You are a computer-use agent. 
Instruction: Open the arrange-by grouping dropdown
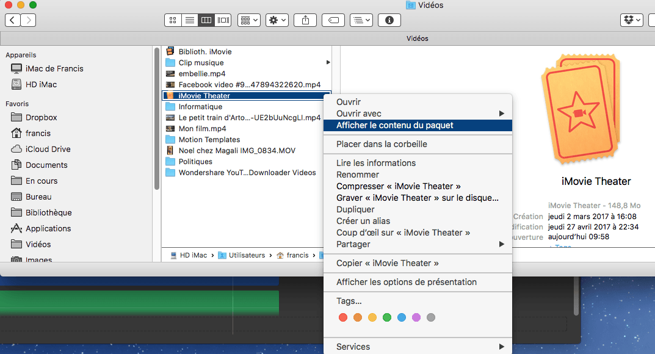(249, 20)
